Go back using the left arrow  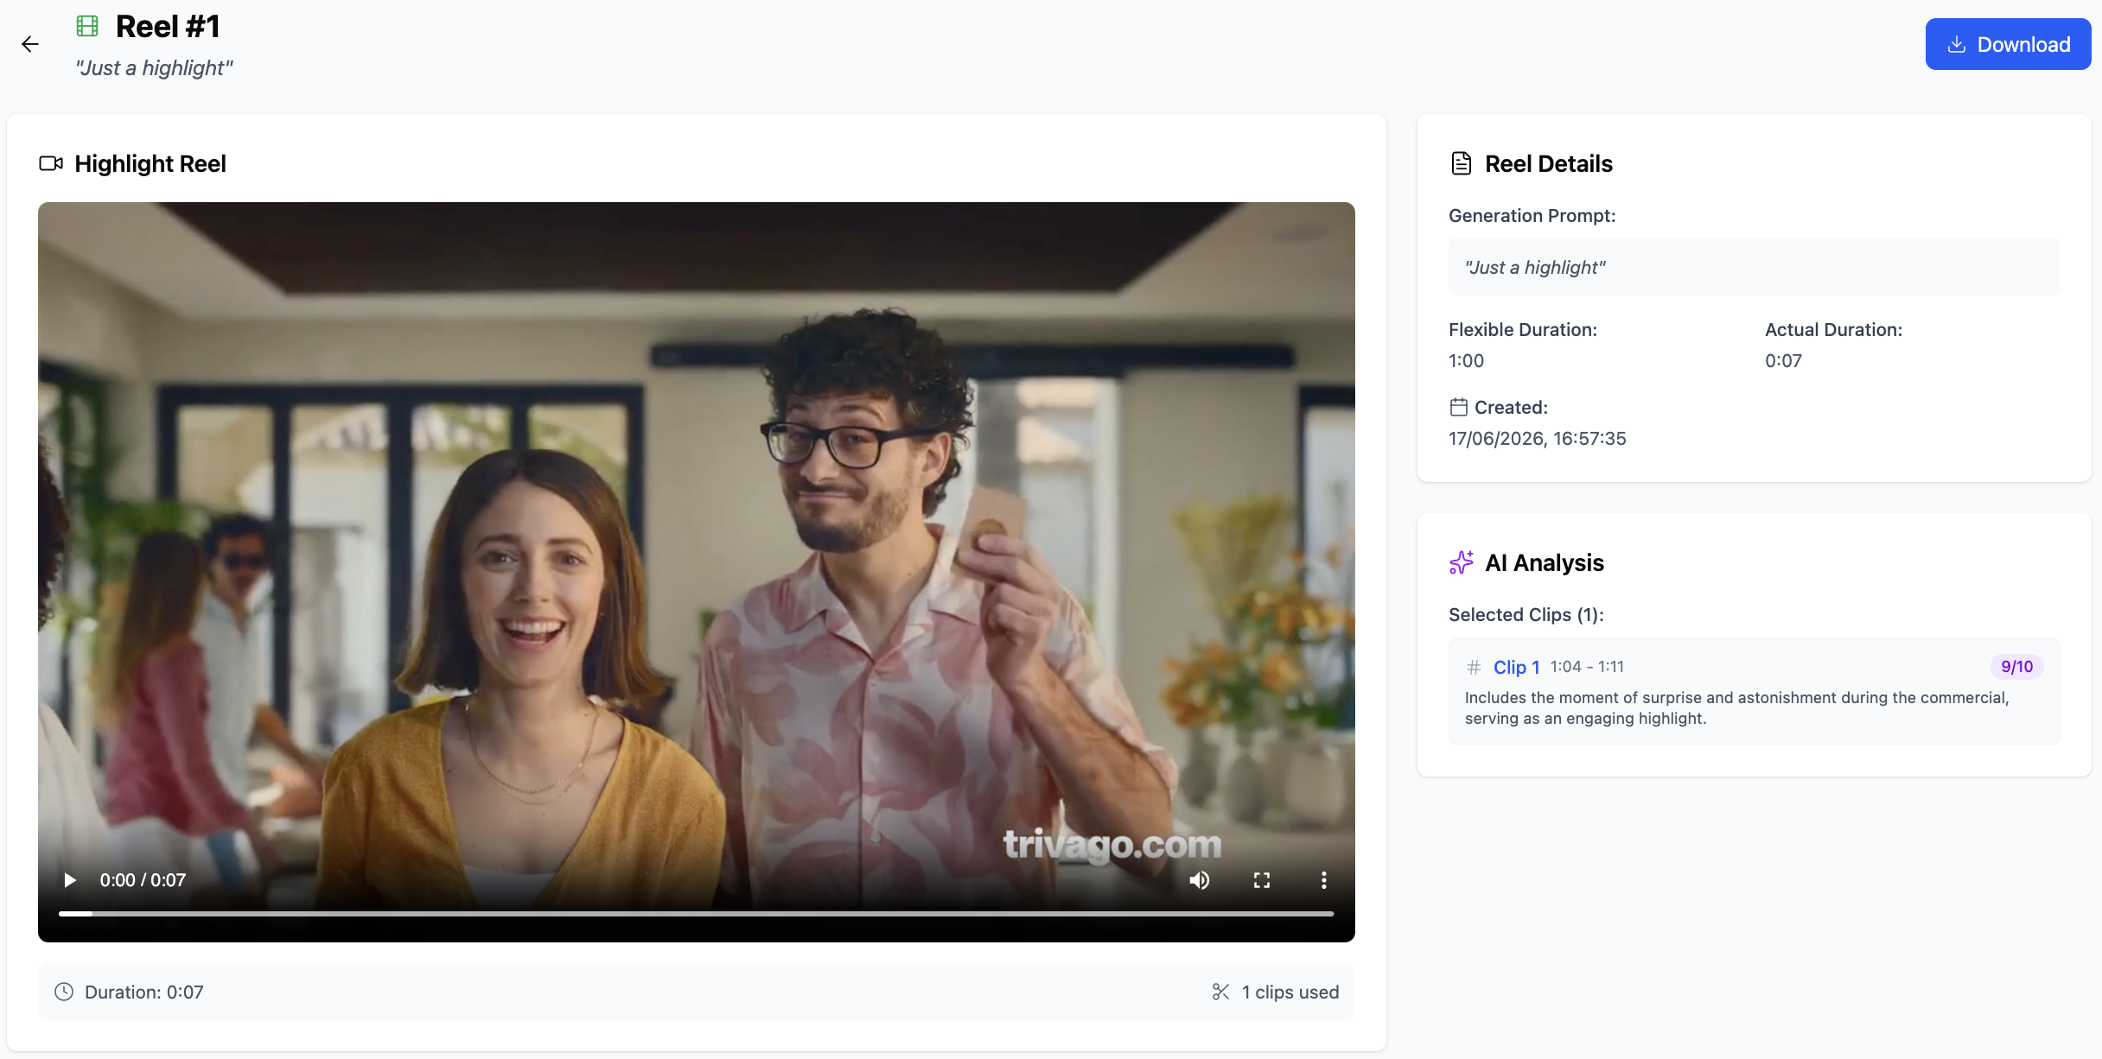pyautogui.click(x=30, y=44)
